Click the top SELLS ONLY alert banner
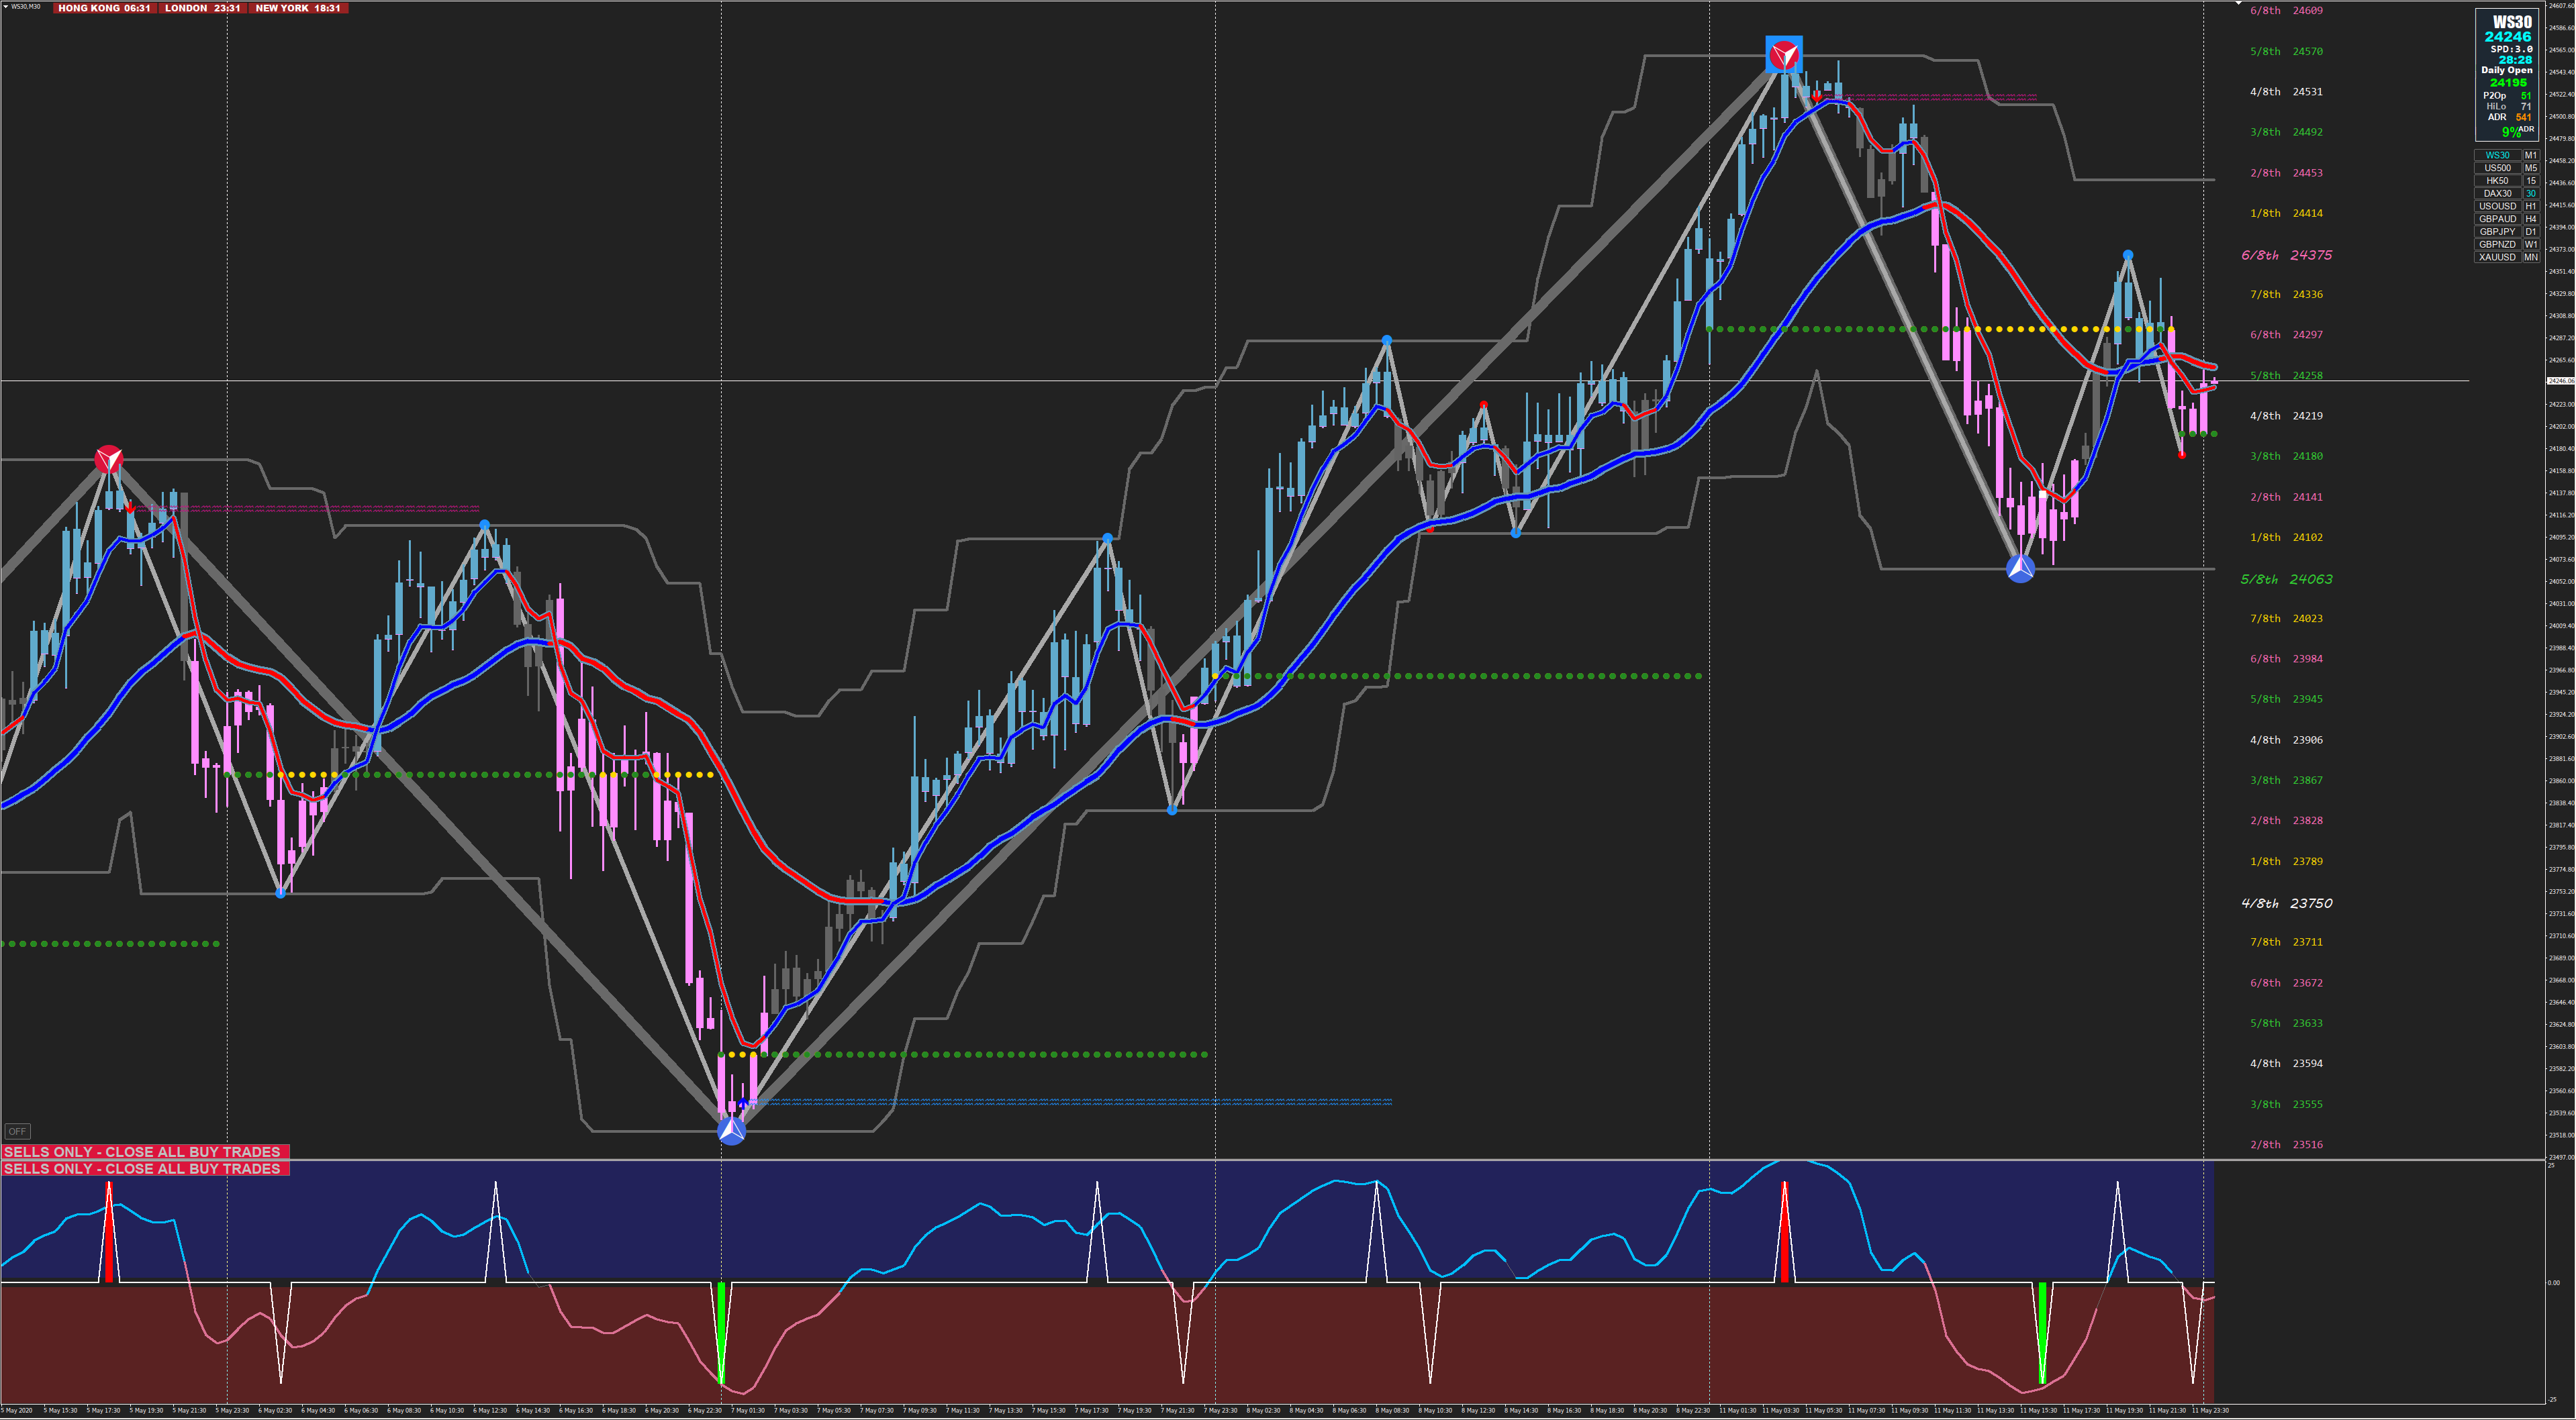2576x1420 pixels. point(145,1152)
